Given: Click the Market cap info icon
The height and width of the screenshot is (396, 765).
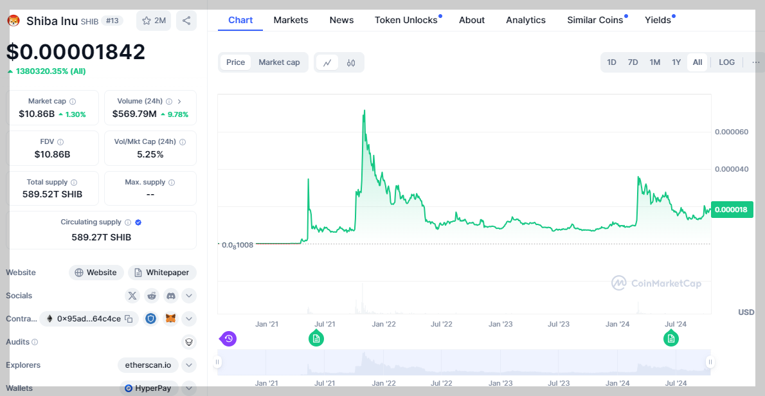Looking at the screenshot, I should click(x=73, y=102).
